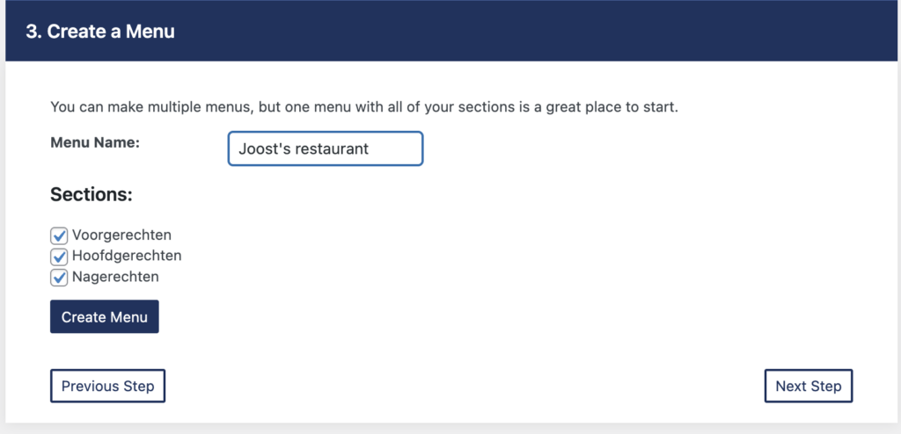
Task: Select the Nagerechten label text
Action: (115, 277)
